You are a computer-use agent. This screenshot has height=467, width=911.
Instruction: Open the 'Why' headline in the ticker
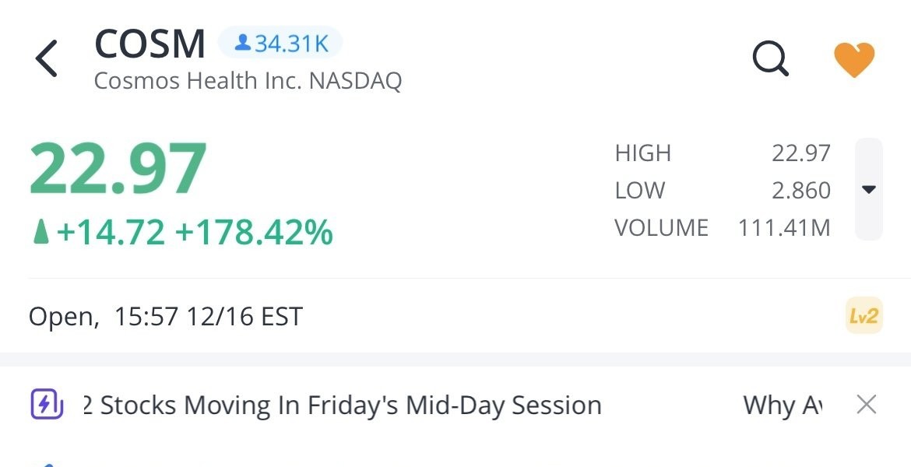click(x=782, y=406)
